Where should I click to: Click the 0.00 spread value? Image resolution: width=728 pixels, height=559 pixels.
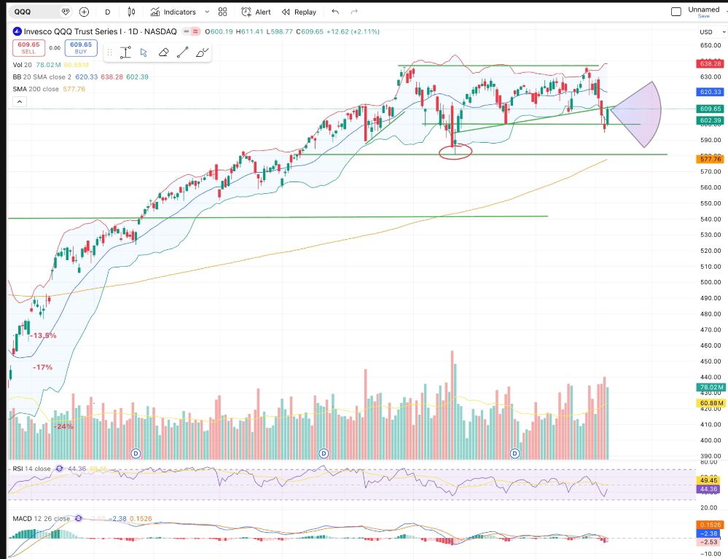pyautogui.click(x=55, y=48)
